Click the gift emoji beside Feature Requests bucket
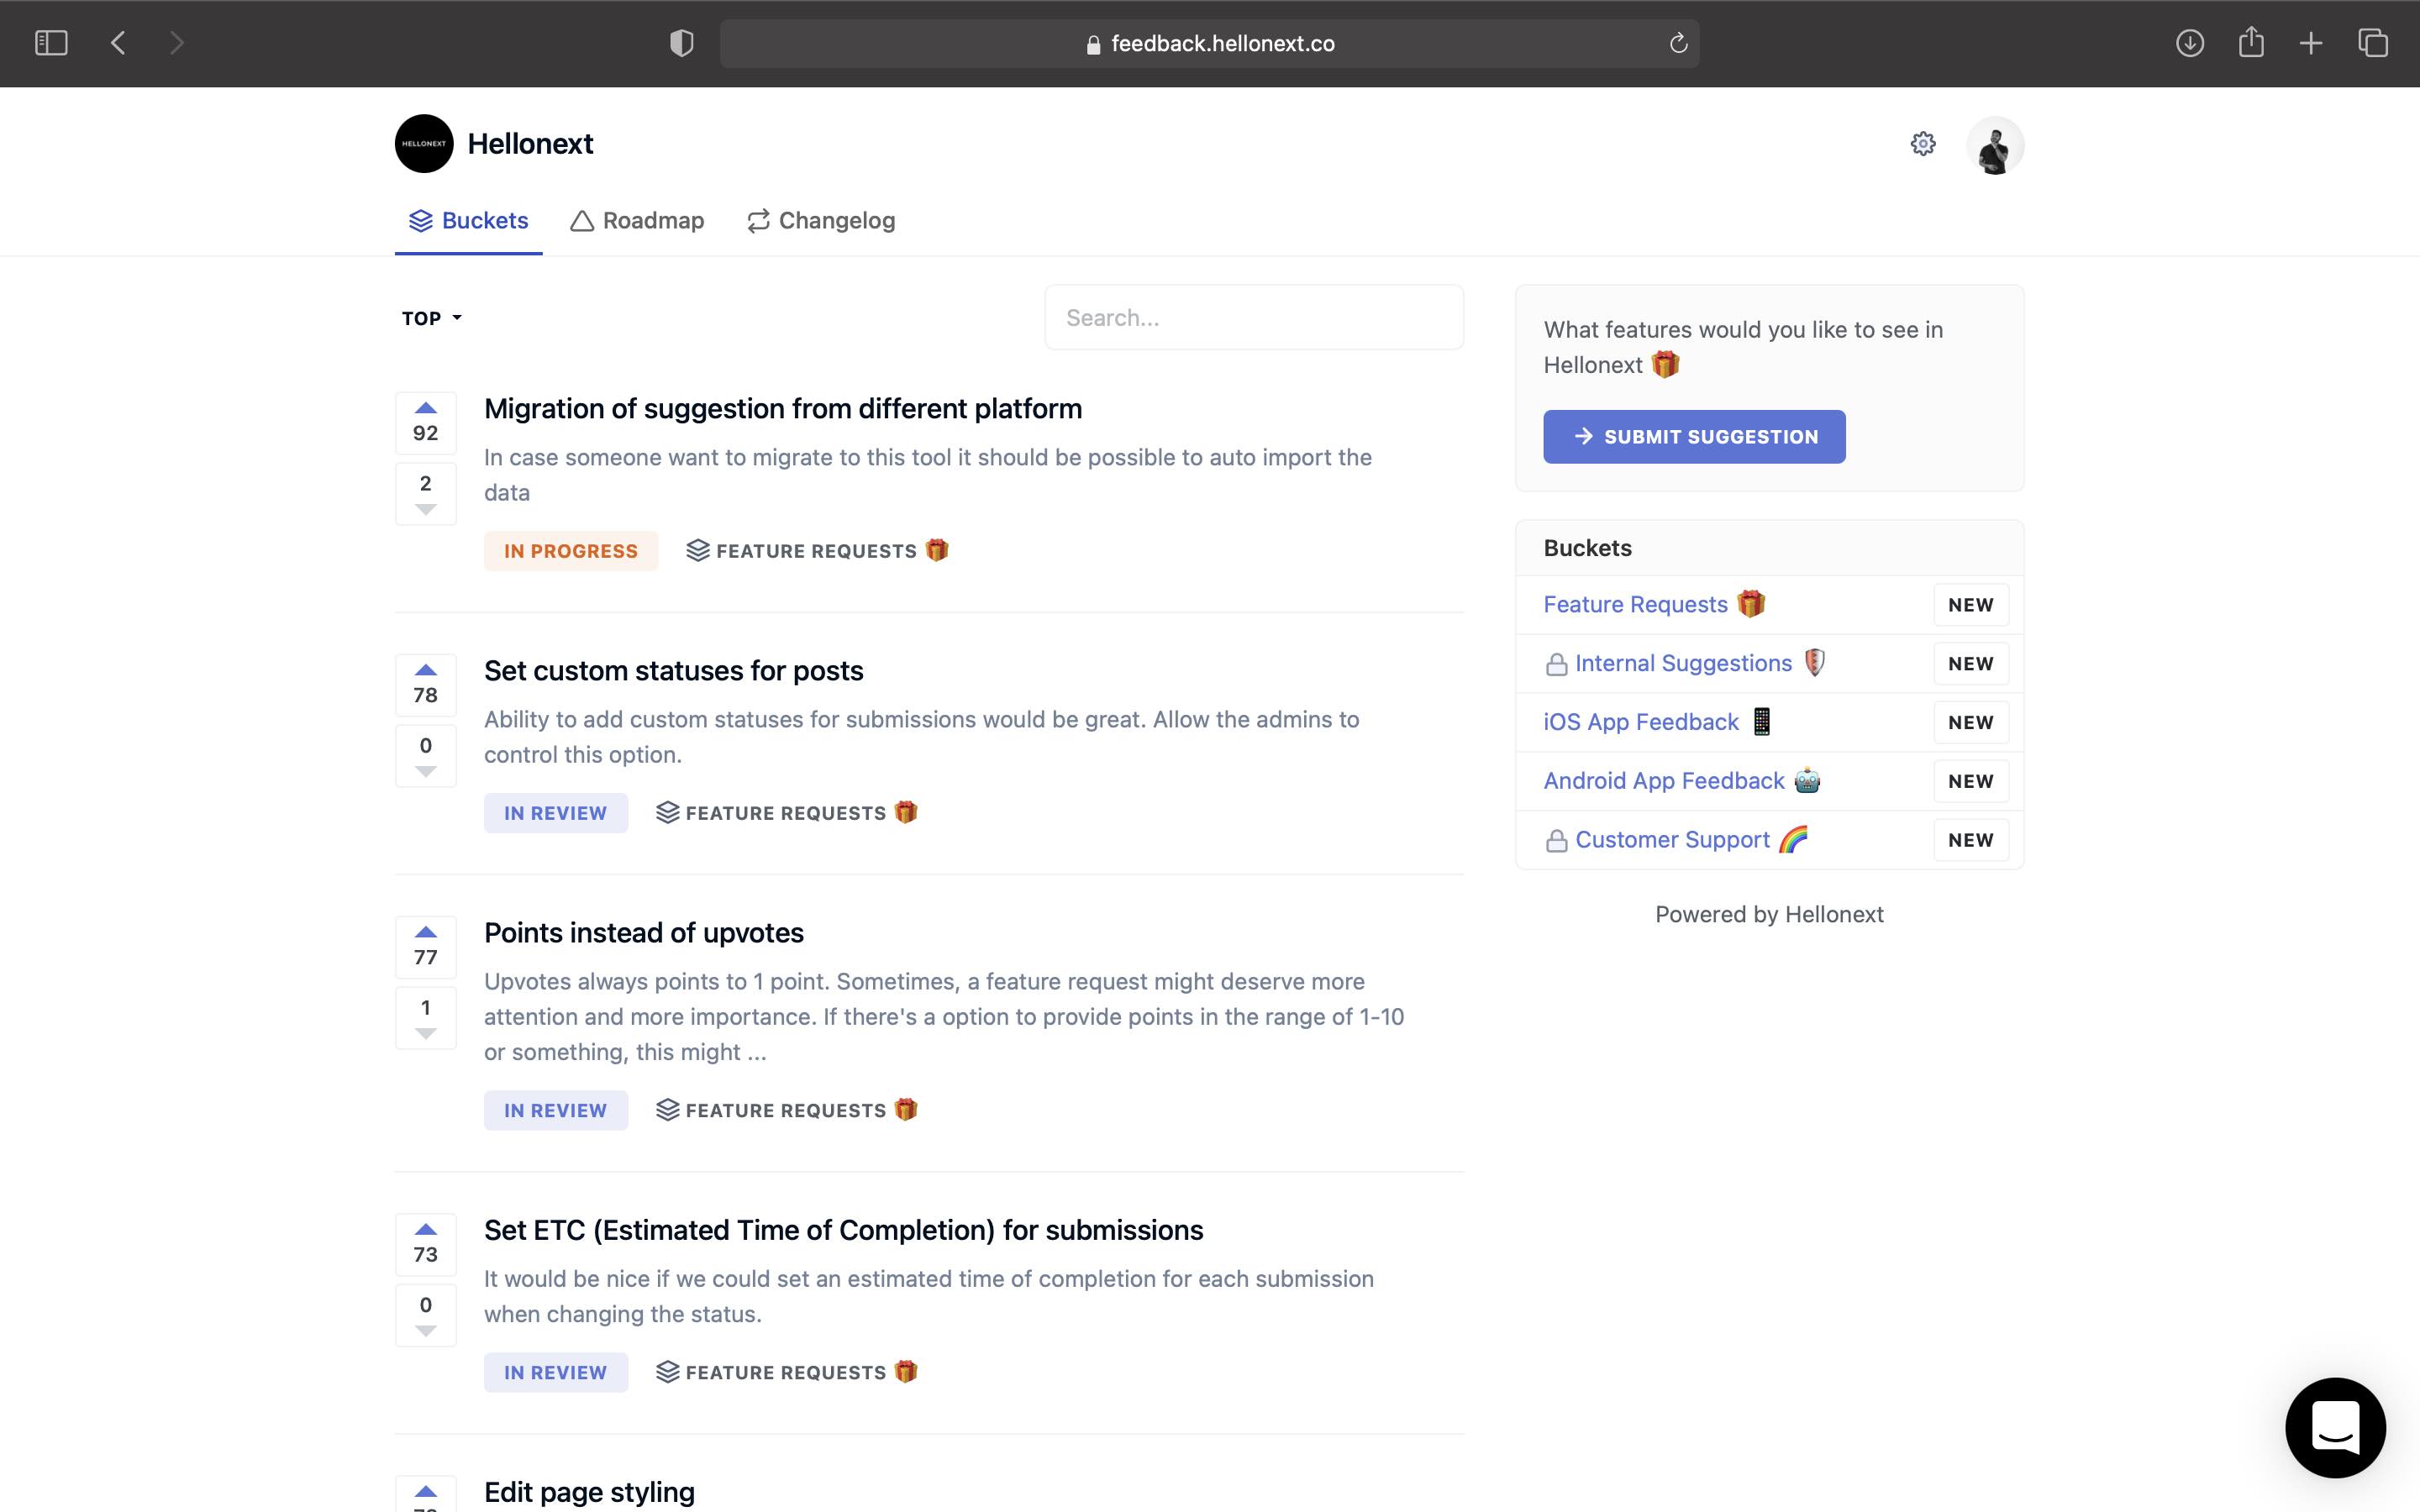Screen dimensions: 2420x1512 tap(1750, 603)
